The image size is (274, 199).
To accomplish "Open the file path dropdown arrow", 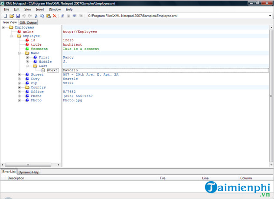I will [270, 16].
